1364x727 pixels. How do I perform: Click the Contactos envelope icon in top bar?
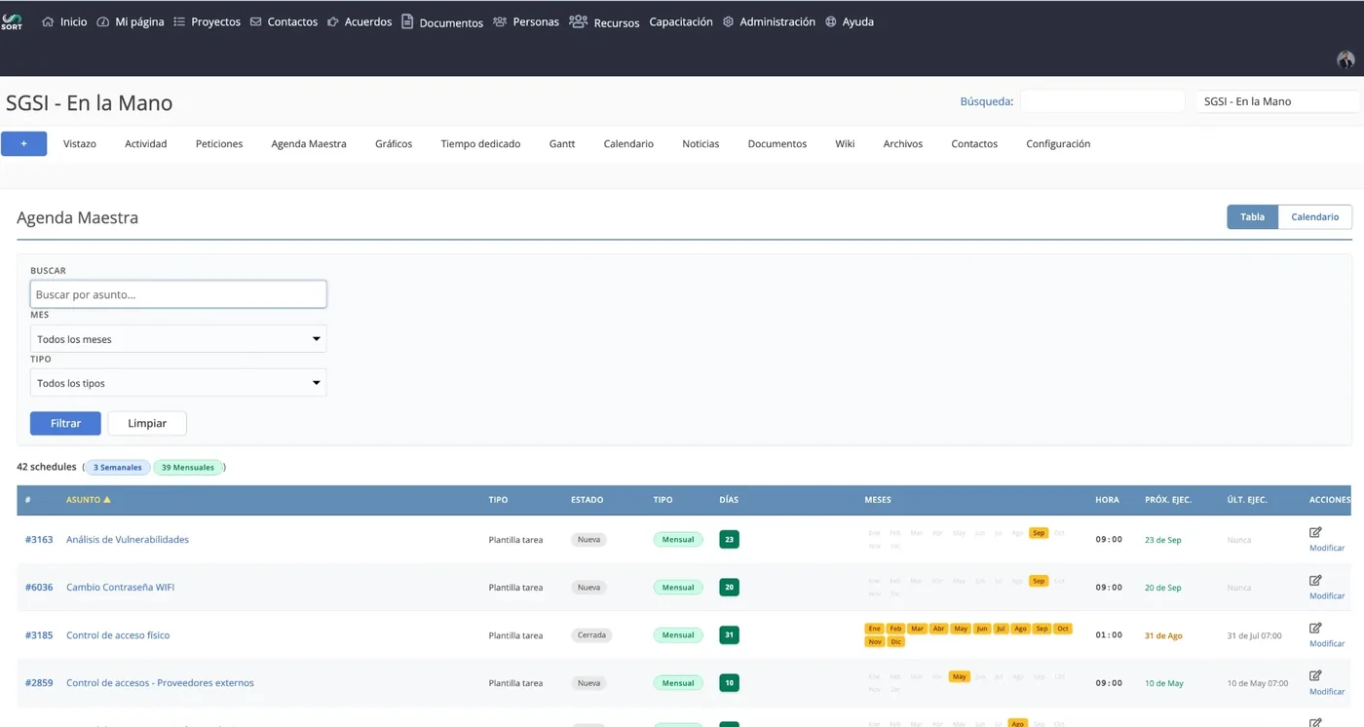[255, 21]
